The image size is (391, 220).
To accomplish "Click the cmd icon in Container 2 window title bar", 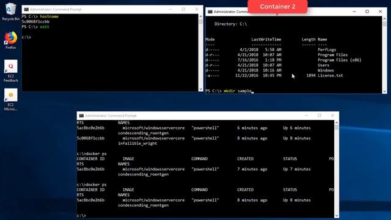I will pyautogui.click(x=210, y=12).
